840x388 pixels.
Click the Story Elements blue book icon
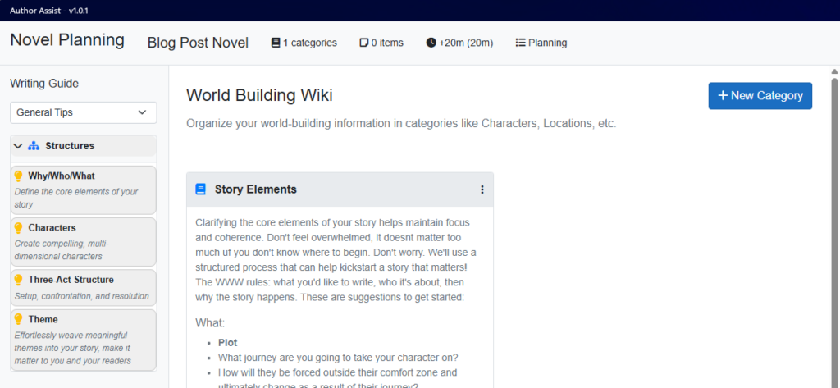pyautogui.click(x=201, y=189)
